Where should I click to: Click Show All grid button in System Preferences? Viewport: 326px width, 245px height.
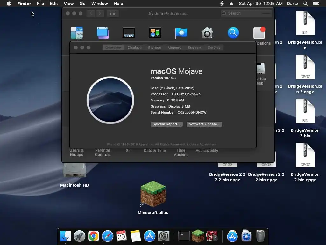[113, 13]
